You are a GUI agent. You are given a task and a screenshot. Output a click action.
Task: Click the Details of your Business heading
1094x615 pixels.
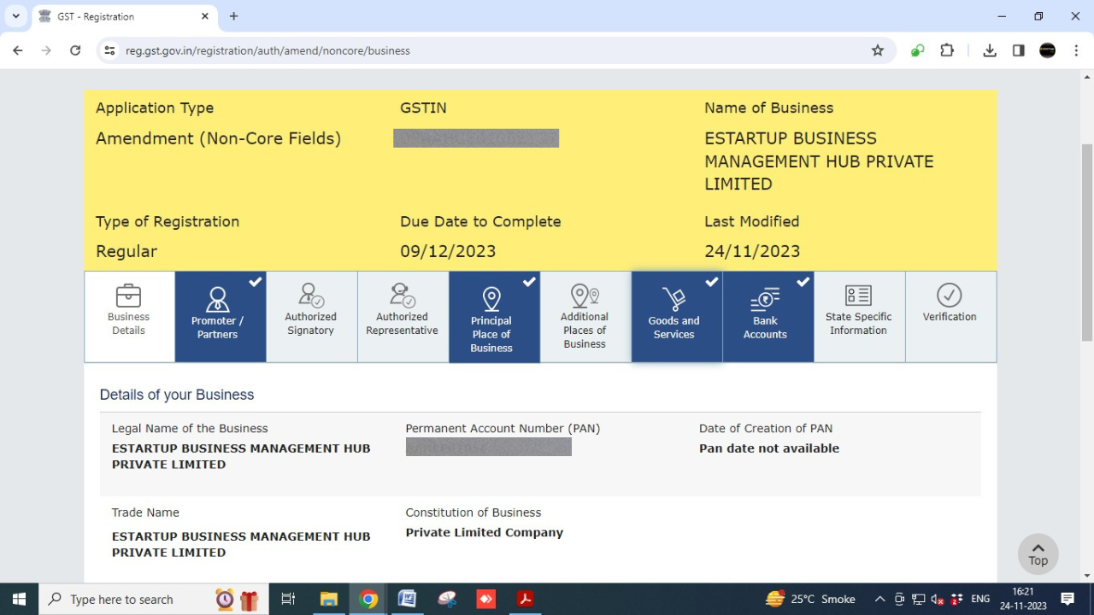point(177,395)
